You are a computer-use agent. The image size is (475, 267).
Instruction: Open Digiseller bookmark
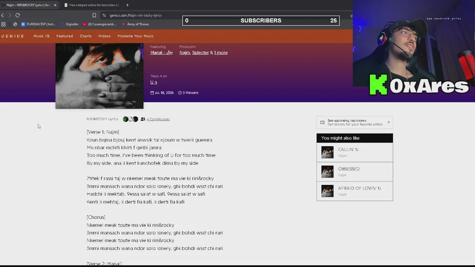69,24
